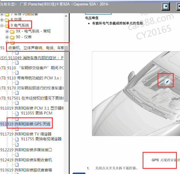Open '90 - 仪表' folder item
Screen dimensions: 180x174
[x=24, y=37]
